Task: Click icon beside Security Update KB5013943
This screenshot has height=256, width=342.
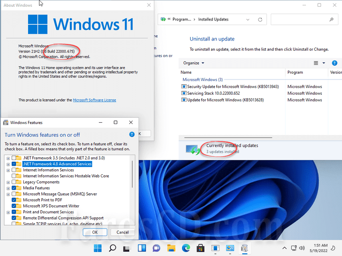Action: tap(184, 86)
